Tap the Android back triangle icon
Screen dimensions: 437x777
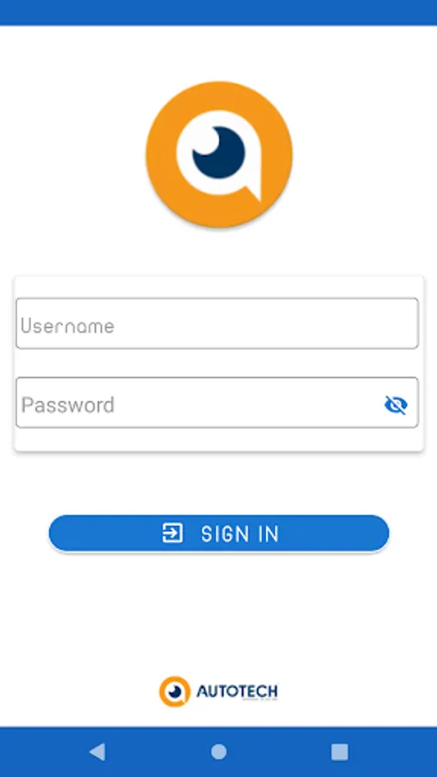[x=97, y=752]
